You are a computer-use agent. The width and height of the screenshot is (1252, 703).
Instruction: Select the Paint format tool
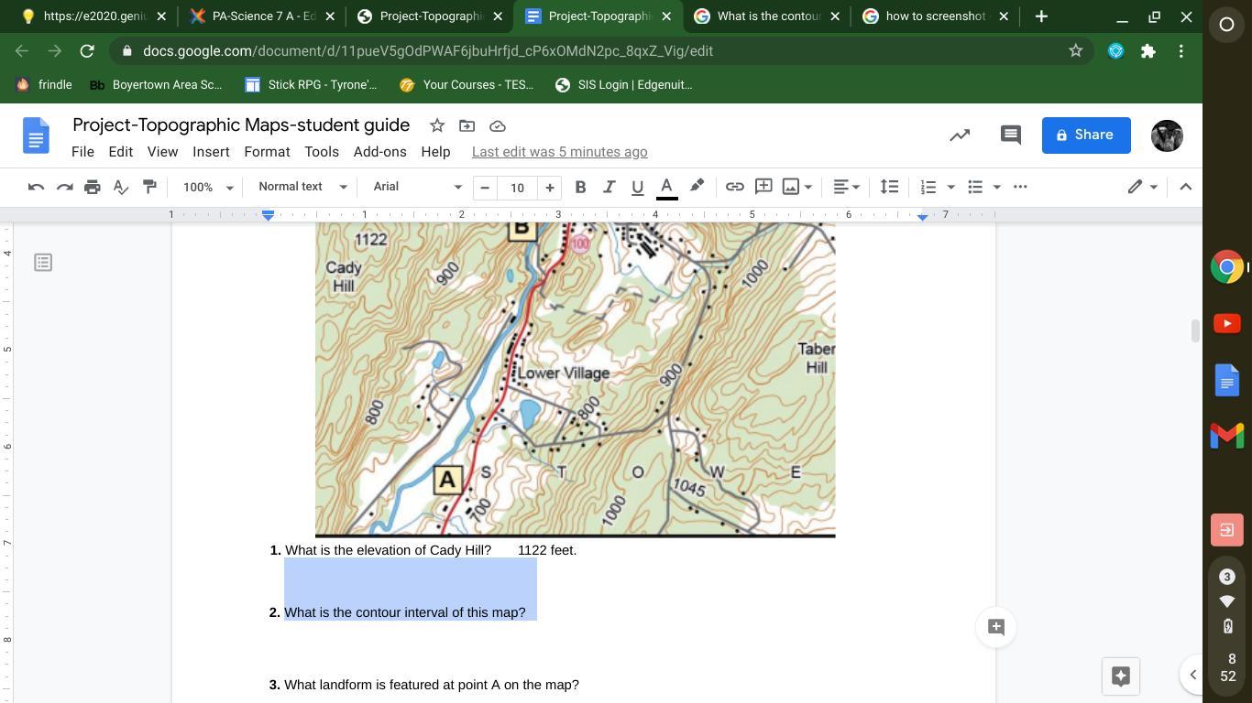point(149,187)
